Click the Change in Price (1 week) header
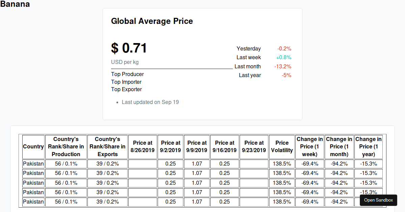Image resolution: width=405 pixels, height=212 pixels. (x=309, y=147)
